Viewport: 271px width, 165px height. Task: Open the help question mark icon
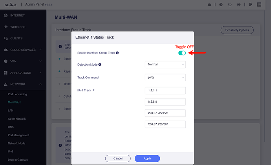[x=222, y=5]
